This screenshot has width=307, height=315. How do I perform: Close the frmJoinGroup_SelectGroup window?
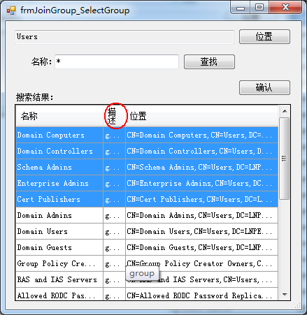[285, 8]
